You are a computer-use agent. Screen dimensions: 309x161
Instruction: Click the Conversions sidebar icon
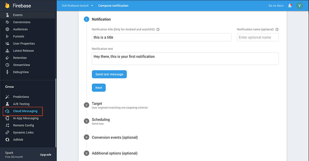tap(7, 22)
